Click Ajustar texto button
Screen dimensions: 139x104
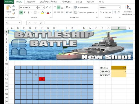click(81, 8)
